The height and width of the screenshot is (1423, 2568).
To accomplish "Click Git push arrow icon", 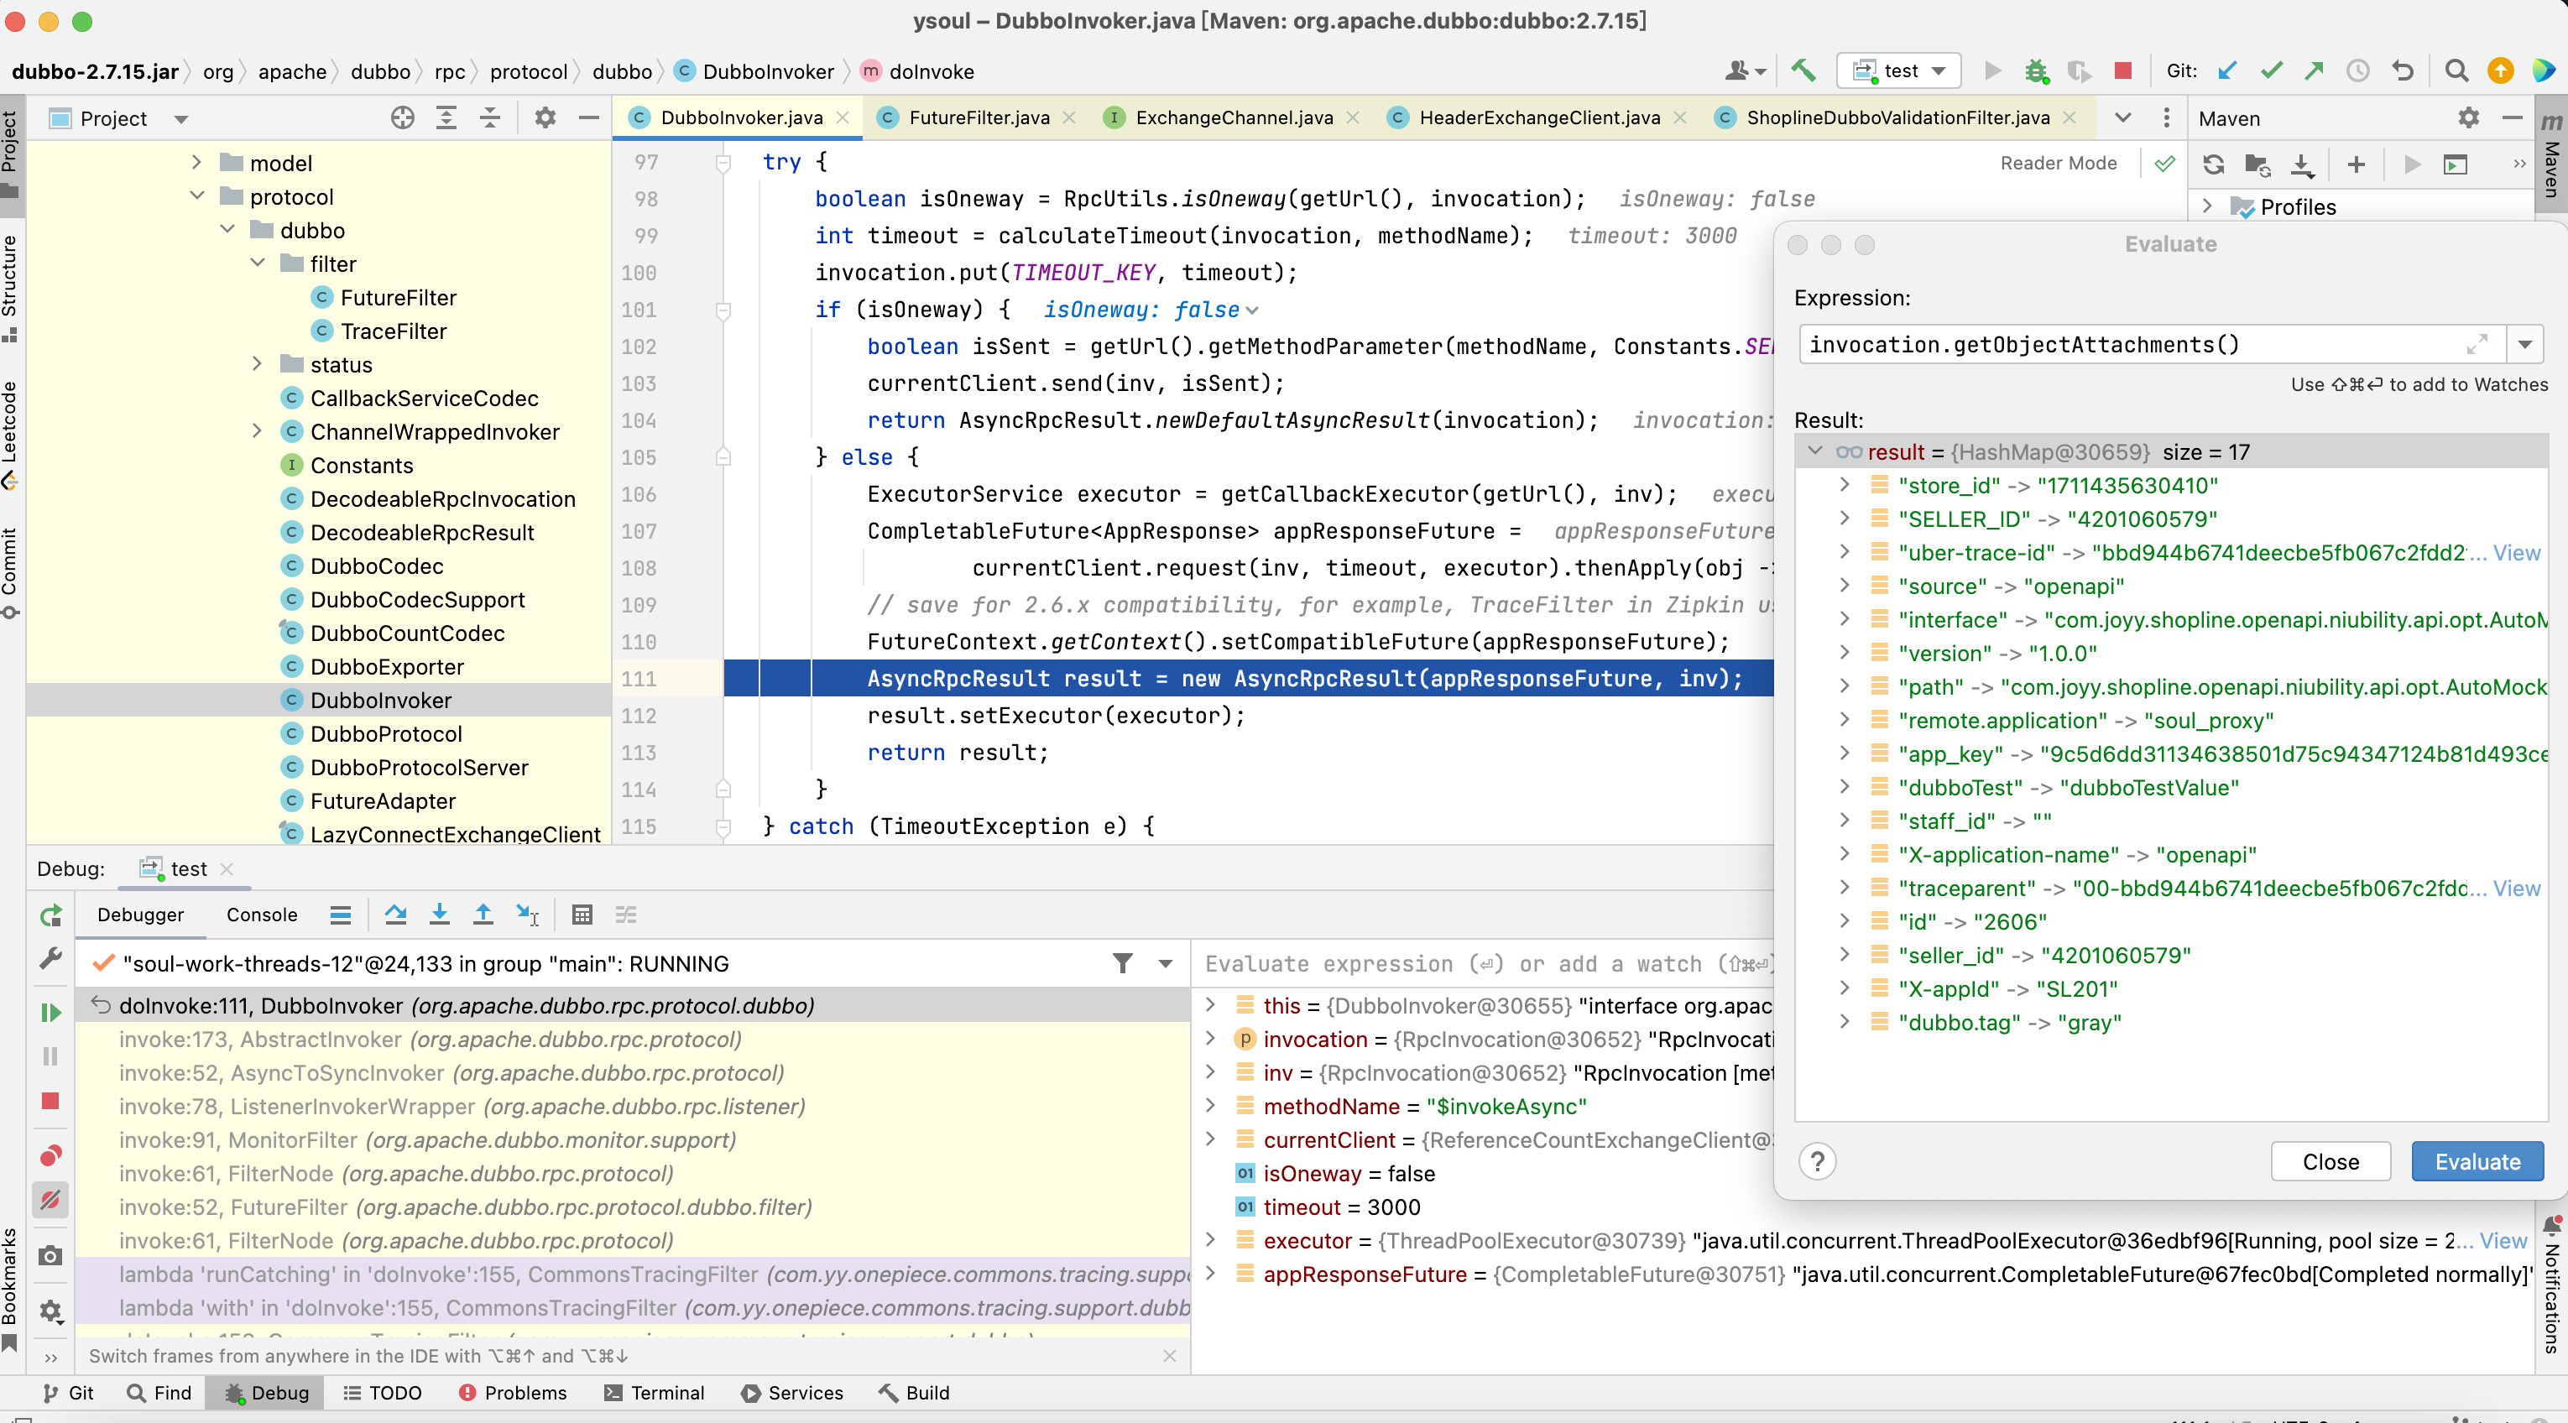I will pos(2314,70).
